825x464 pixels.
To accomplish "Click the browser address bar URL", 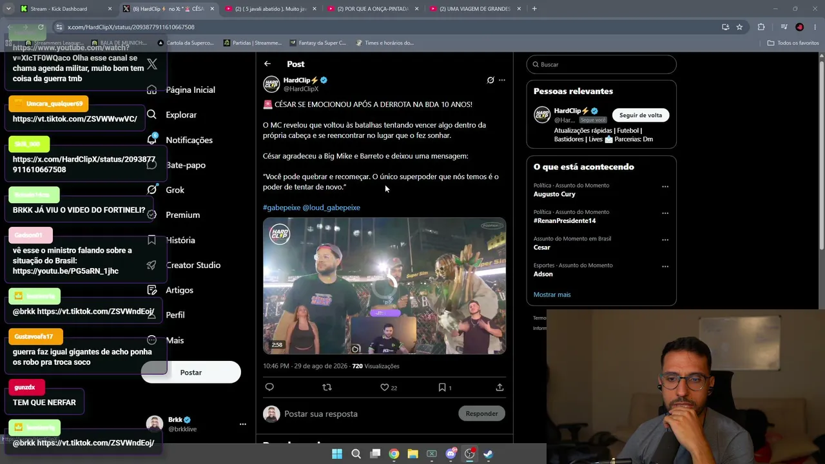I will point(131,27).
